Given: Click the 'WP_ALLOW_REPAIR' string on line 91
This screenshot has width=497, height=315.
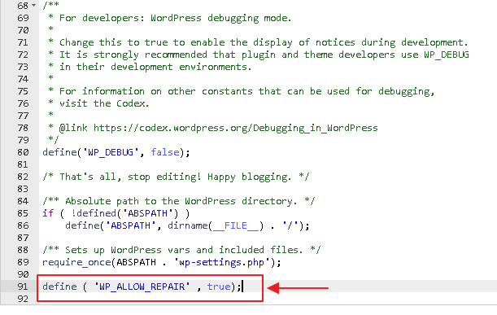Looking at the screenshot, I should tap(142, 287).
